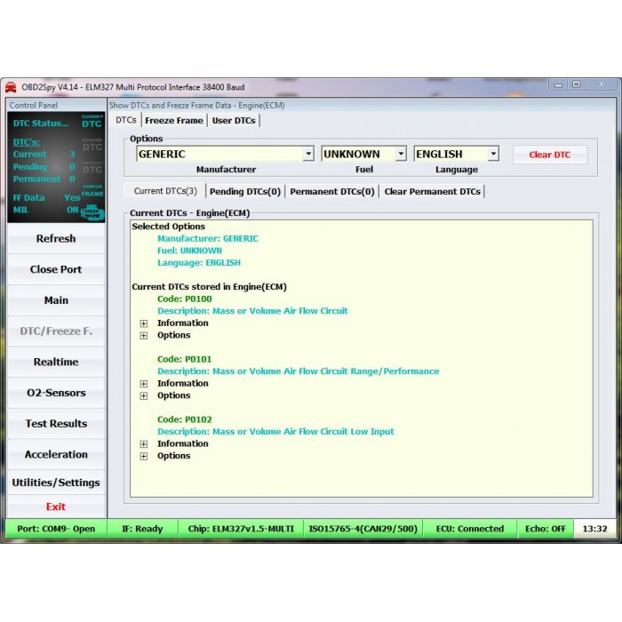
Task: Click the Freeze Frame indicator icon
Action: tap(92, 189)
